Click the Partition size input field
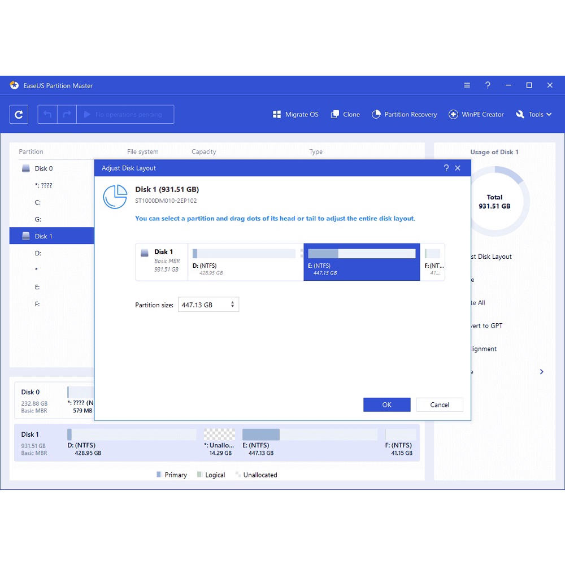 coord(202,305)
